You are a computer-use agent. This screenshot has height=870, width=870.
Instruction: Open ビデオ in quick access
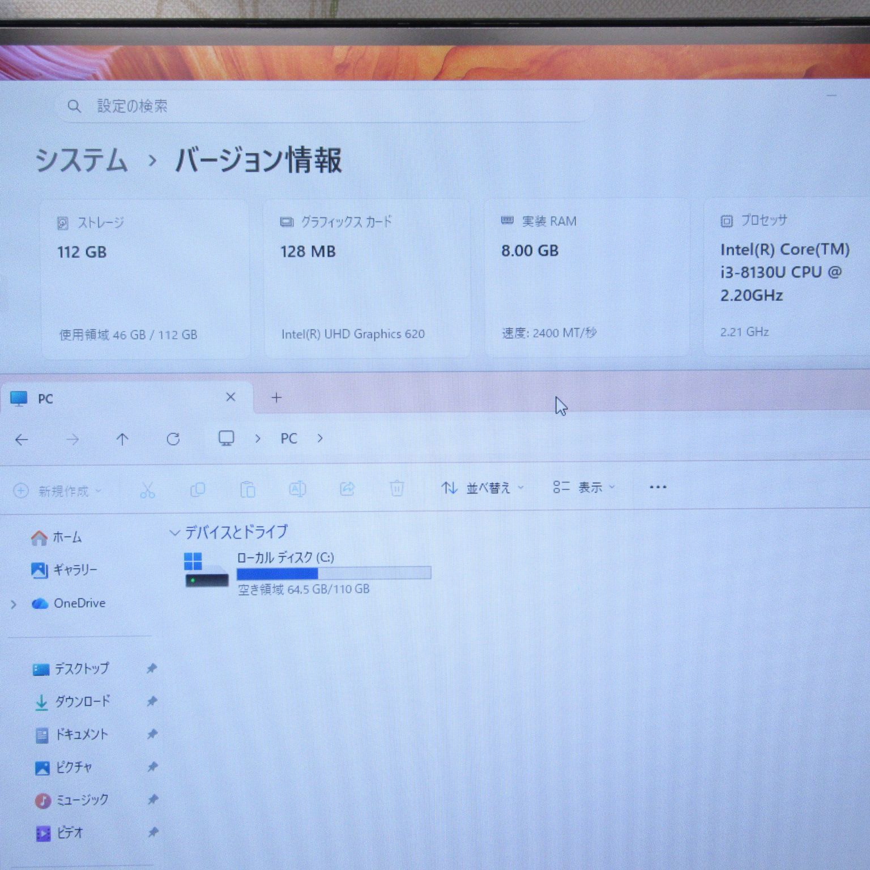pyautogui.click(x=59, y=833)
